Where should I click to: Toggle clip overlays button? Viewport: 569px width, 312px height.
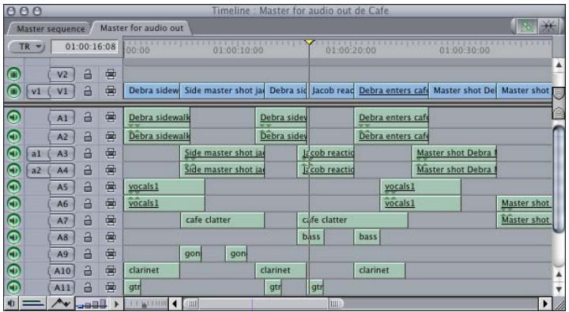tap(61, 303)
